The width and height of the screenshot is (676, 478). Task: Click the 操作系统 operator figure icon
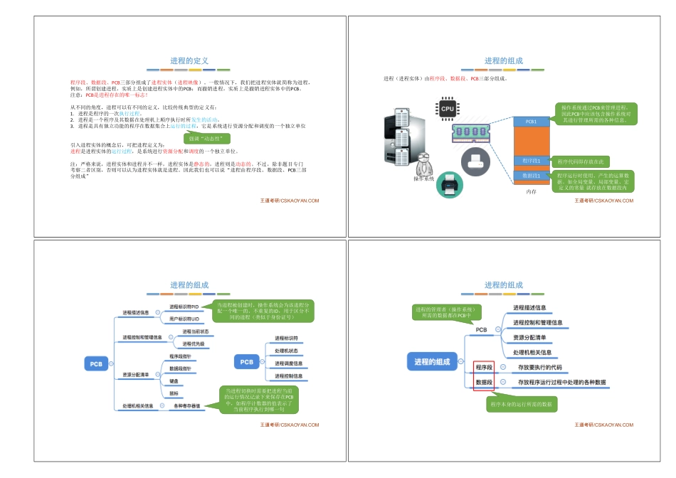point(425,165)
